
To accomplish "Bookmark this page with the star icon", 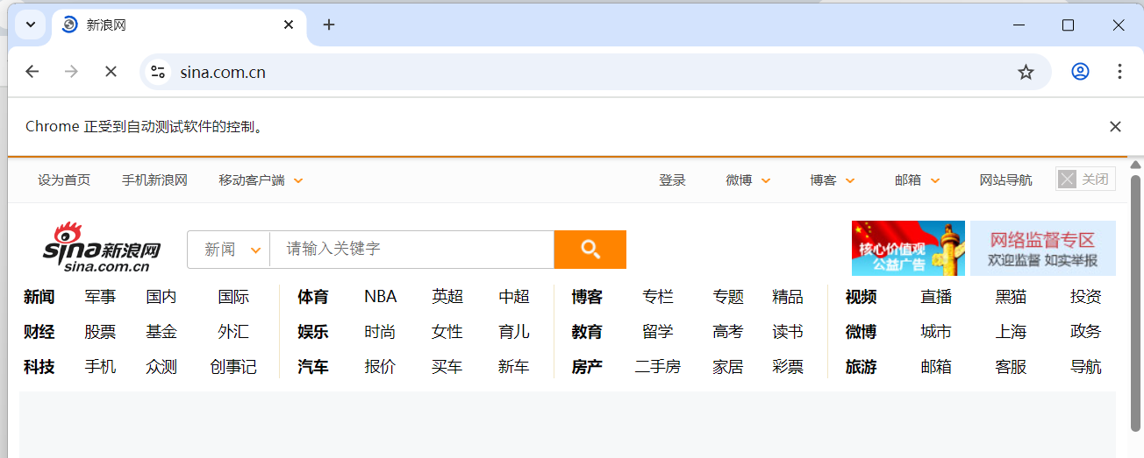I will pyautogui.click(x=1026, y=72).
